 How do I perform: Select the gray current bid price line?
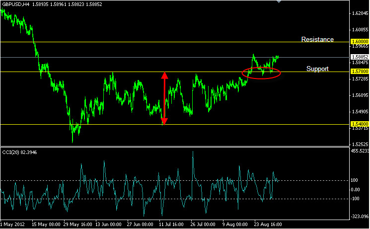(175, 57)
